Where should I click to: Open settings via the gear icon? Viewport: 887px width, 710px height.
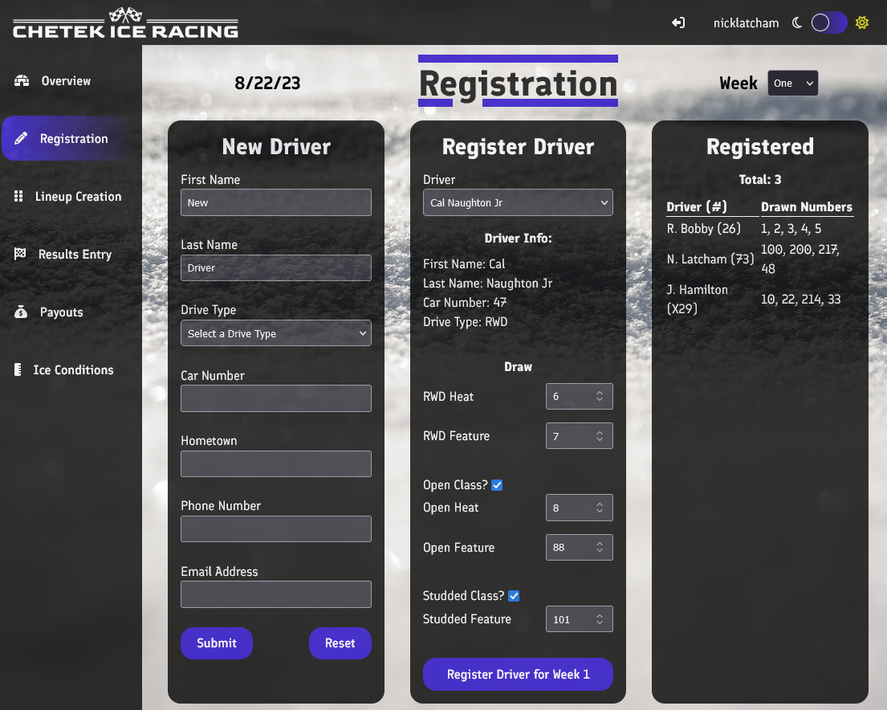point(862,22)
